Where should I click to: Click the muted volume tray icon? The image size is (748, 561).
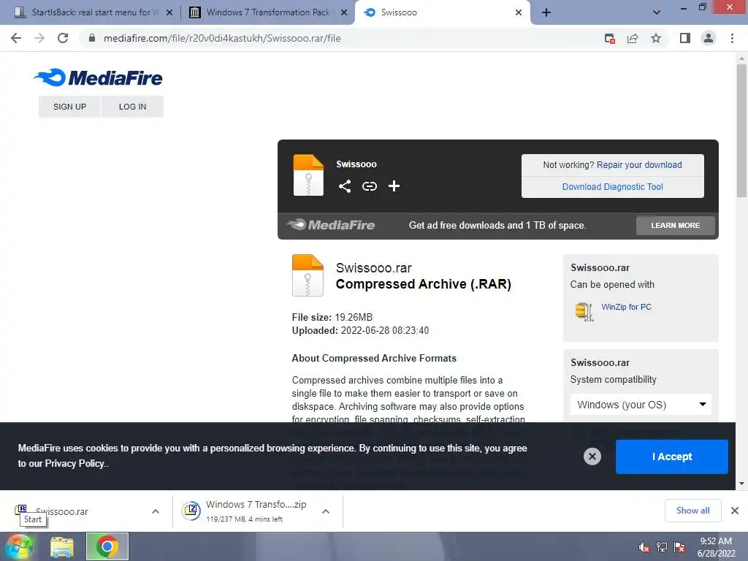[644, 546]
